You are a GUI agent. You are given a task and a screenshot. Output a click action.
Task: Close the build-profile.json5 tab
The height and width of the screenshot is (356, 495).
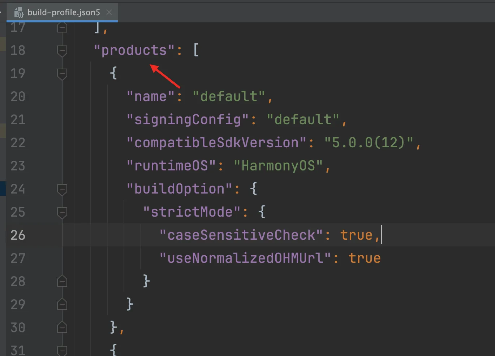(109, 12)
